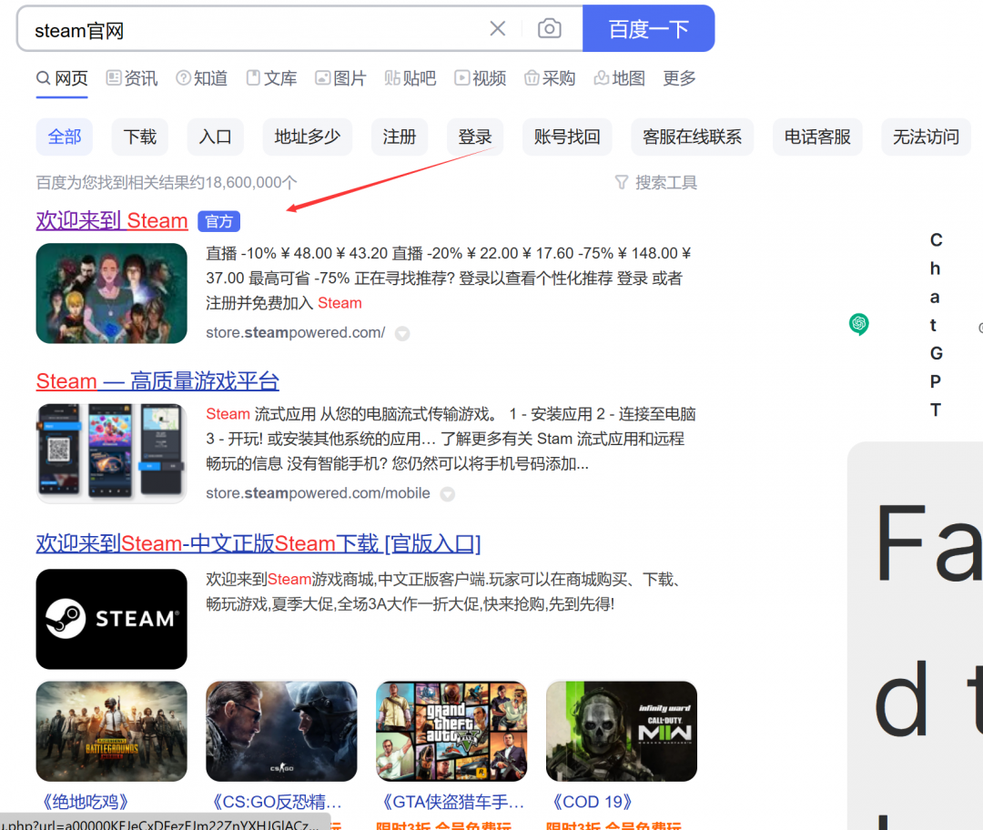Choose the 无法访问 filter chip
This screenshot has height=830, width=983.
tap(926, 137)
